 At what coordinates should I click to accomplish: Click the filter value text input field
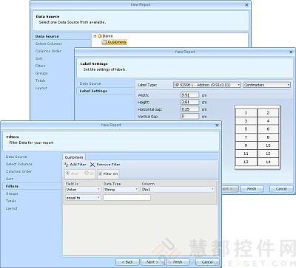click(x=127, y=198)
